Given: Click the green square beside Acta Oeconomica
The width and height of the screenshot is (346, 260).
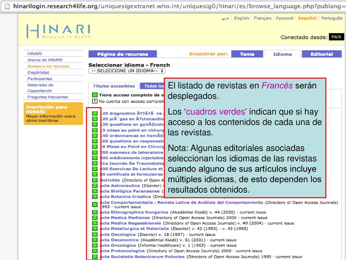Looking at the screenshot, I should [x=95, y=240].
